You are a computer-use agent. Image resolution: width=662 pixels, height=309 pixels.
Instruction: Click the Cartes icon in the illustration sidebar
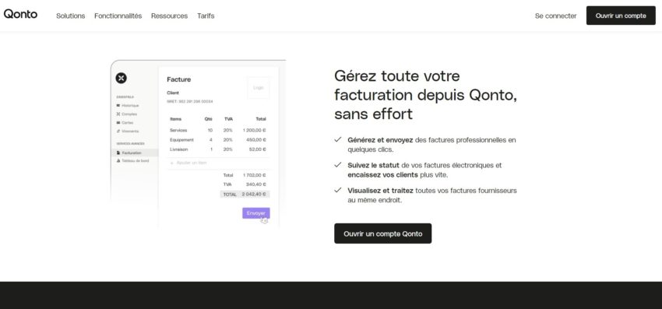[x=118, y=123]
